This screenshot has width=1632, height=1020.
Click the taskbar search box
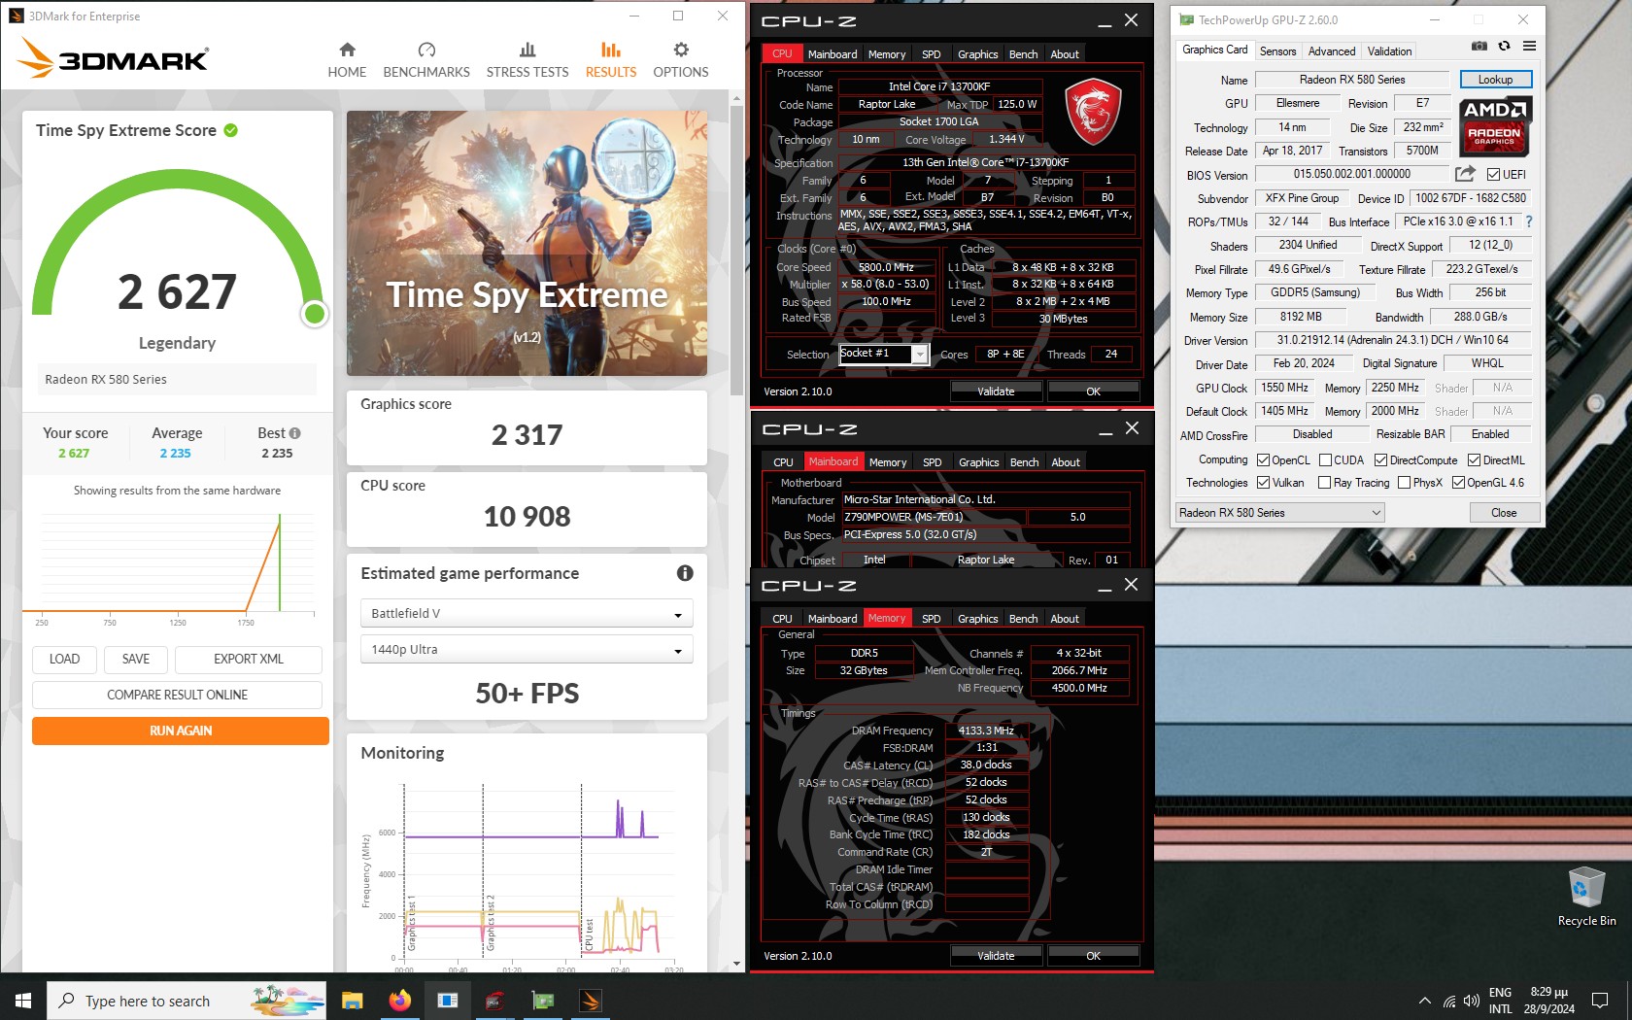coord(187,1001)
